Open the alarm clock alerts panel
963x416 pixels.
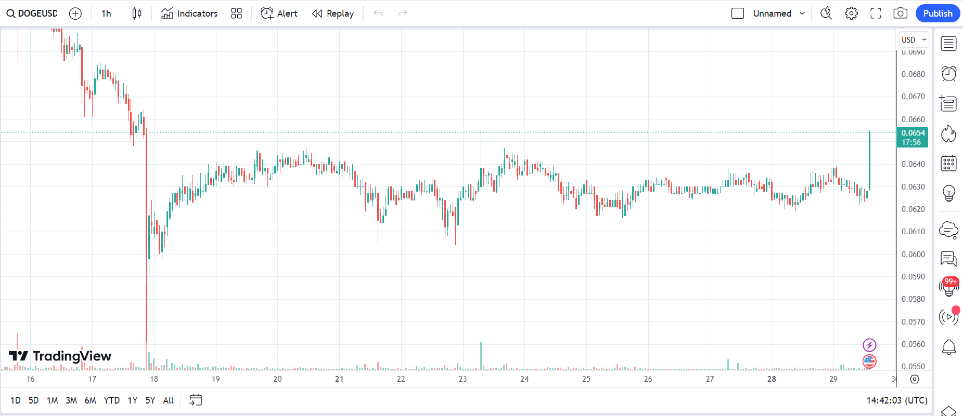coord(948,74)
